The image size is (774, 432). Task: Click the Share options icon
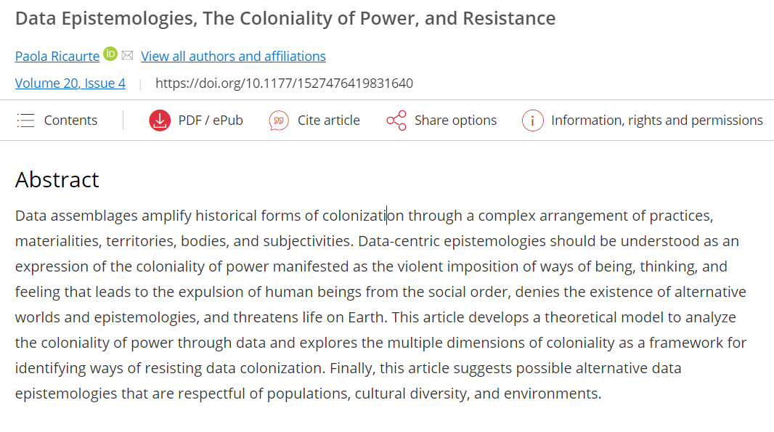tap(396, 121)
